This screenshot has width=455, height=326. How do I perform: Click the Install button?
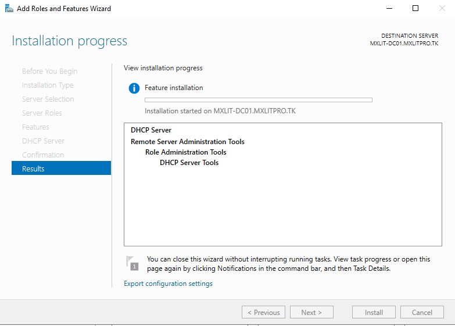[x=374, y=312]
